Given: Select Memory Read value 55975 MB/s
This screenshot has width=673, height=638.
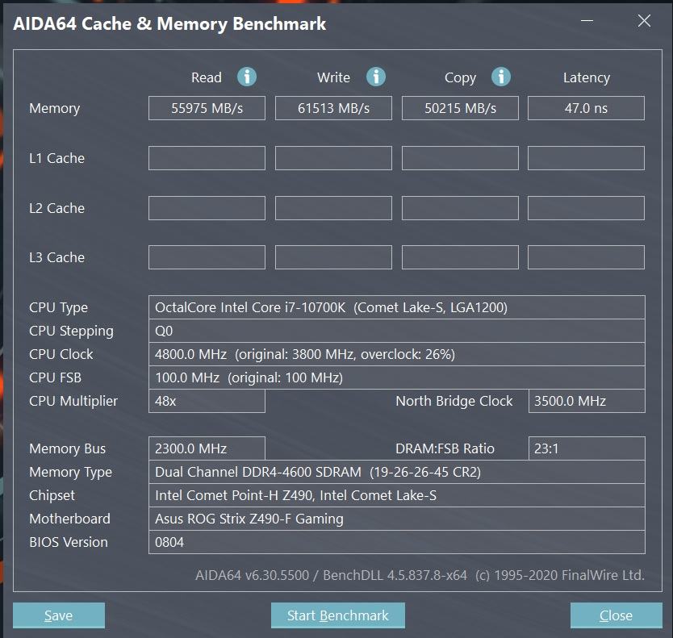Looking at the screenshot, I should 207,108.
